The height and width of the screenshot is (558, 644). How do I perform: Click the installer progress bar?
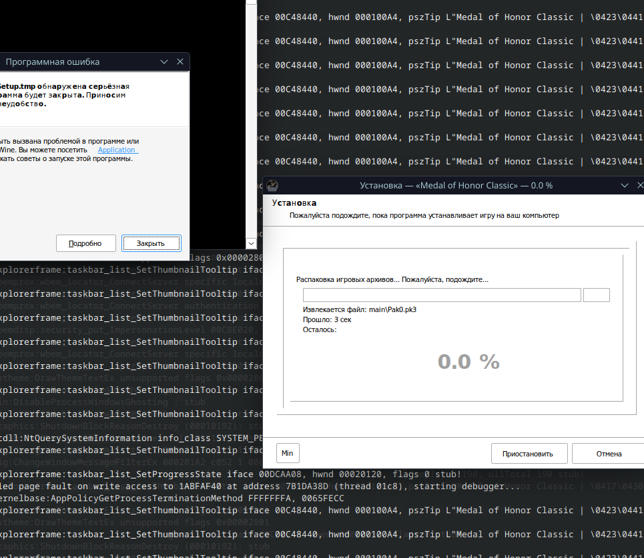[442, 295]
